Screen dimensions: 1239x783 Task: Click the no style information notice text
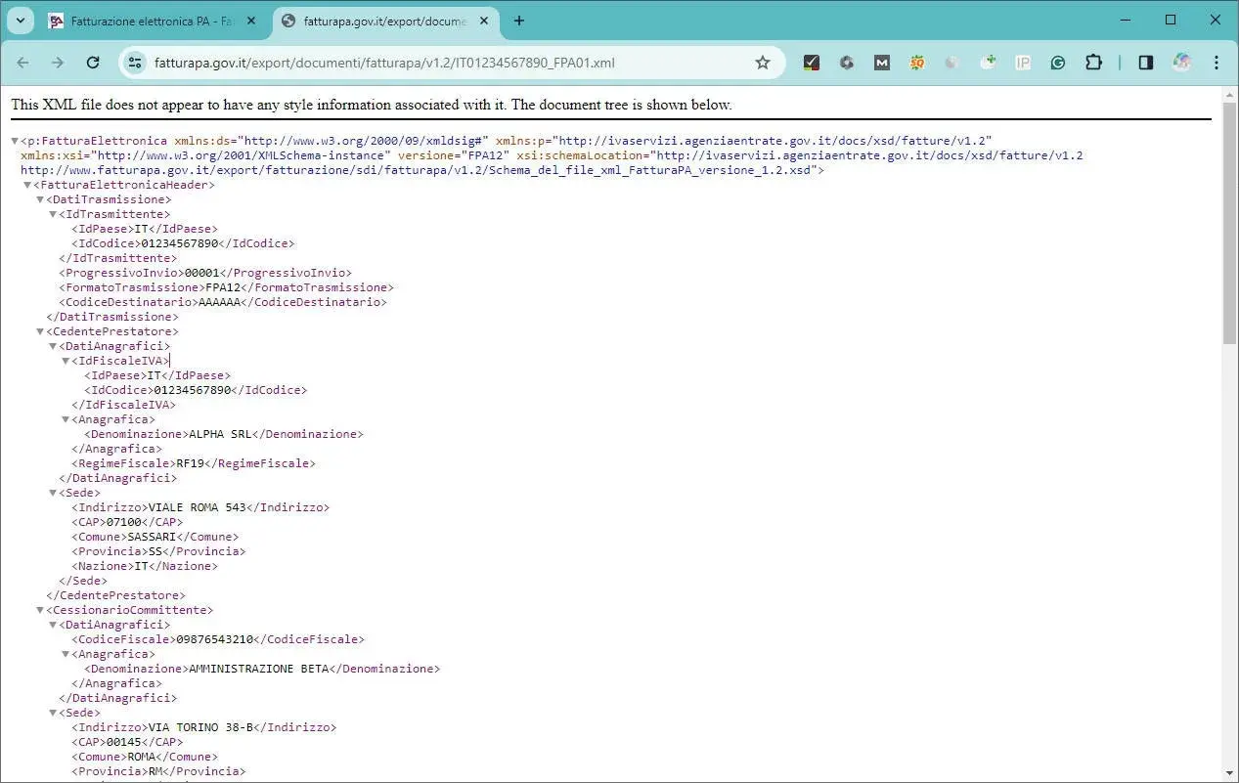click(371, 105)
